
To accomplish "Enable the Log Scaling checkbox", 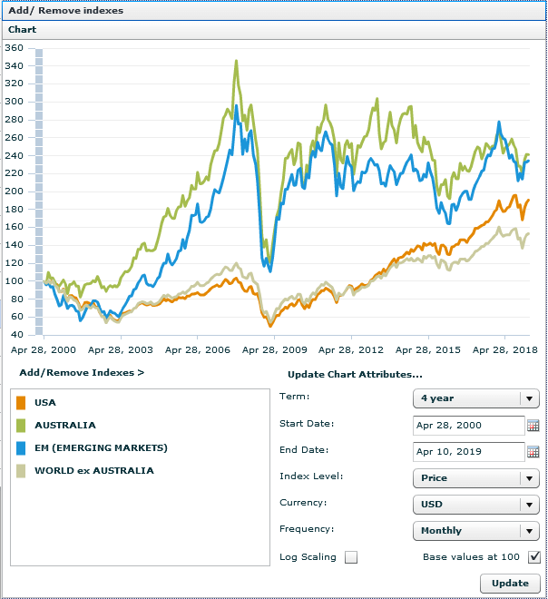I will pos(351,557).
